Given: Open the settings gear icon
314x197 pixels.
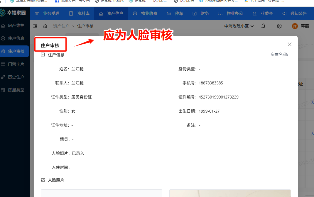Looking at the screenshot, I should [x=279, y=26].
